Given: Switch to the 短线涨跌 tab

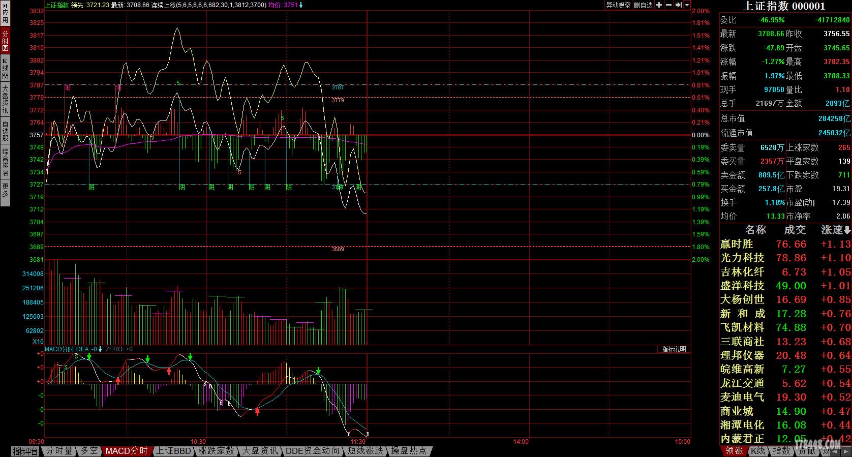Looking at the screenshot, I should [x=365, y=451].
